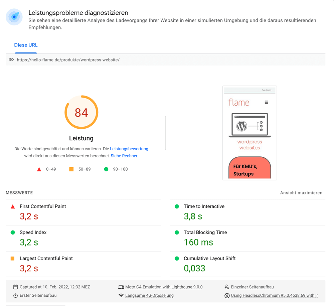This screenshot has height=306, width=334.
Task: Open the Siehe Rechner link
Action: click(x=124, y=156)
